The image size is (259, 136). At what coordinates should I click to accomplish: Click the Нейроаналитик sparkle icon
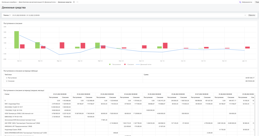240,2
